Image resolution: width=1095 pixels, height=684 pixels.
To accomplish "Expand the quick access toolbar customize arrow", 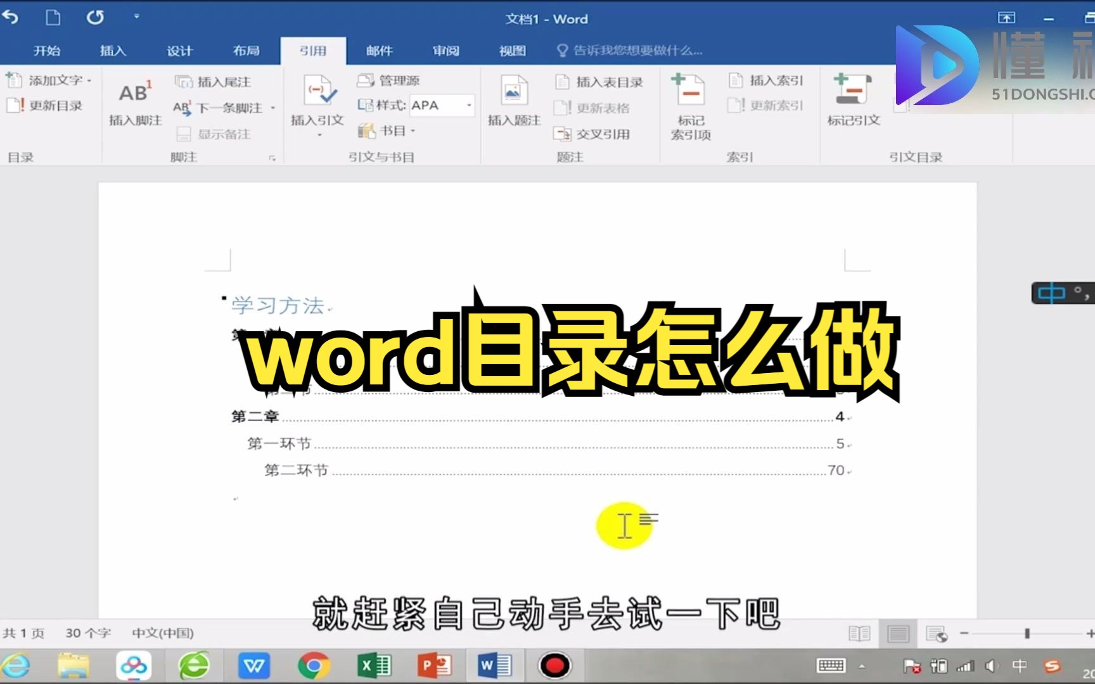I will coord(136,16).
